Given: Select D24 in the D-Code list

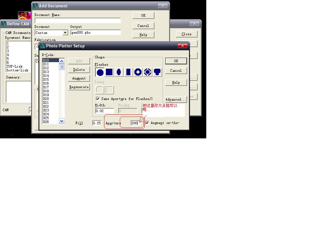Looking at the screenshot, I should [x=51, y=114].
